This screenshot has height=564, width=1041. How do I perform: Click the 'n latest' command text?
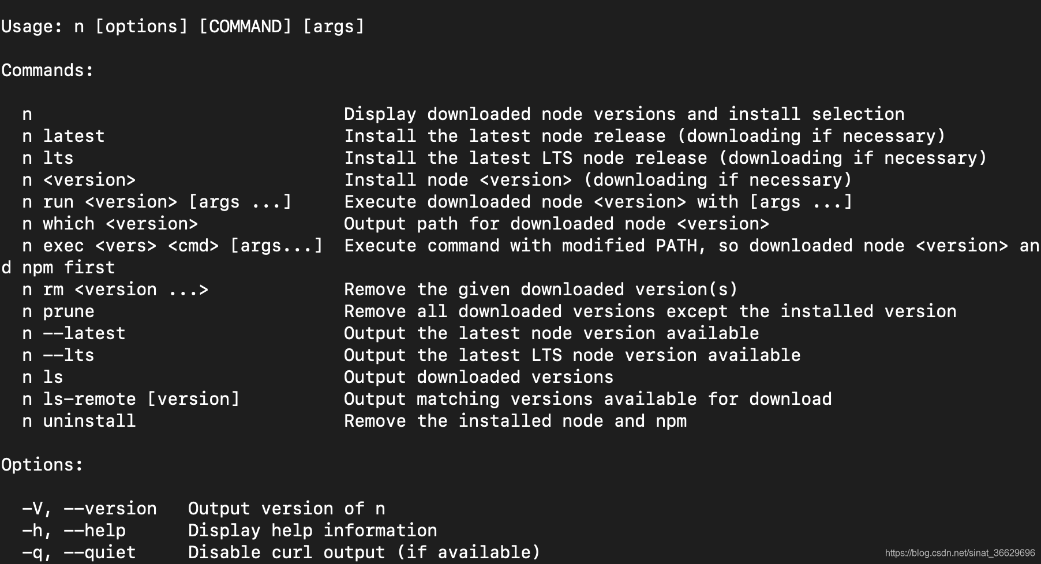[x=63, y=136]
